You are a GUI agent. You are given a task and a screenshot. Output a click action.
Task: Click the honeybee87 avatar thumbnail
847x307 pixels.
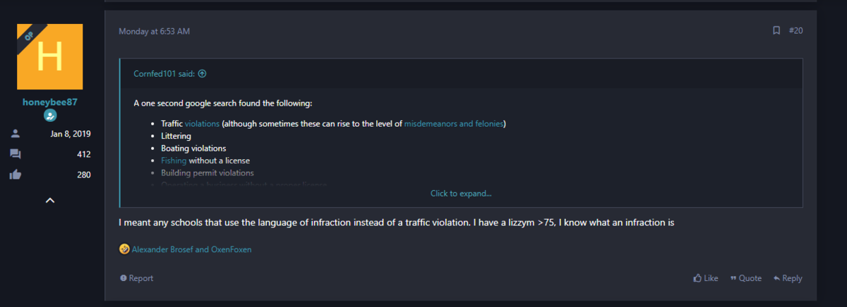(49, 57)
